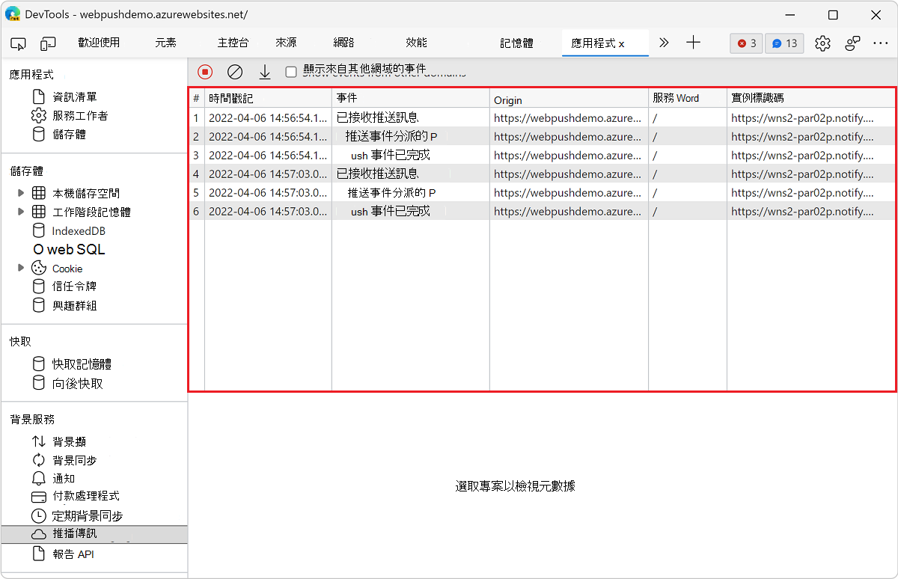Toggle the device emulation toolbar
The image size is (898, 579).
[48, 43]
